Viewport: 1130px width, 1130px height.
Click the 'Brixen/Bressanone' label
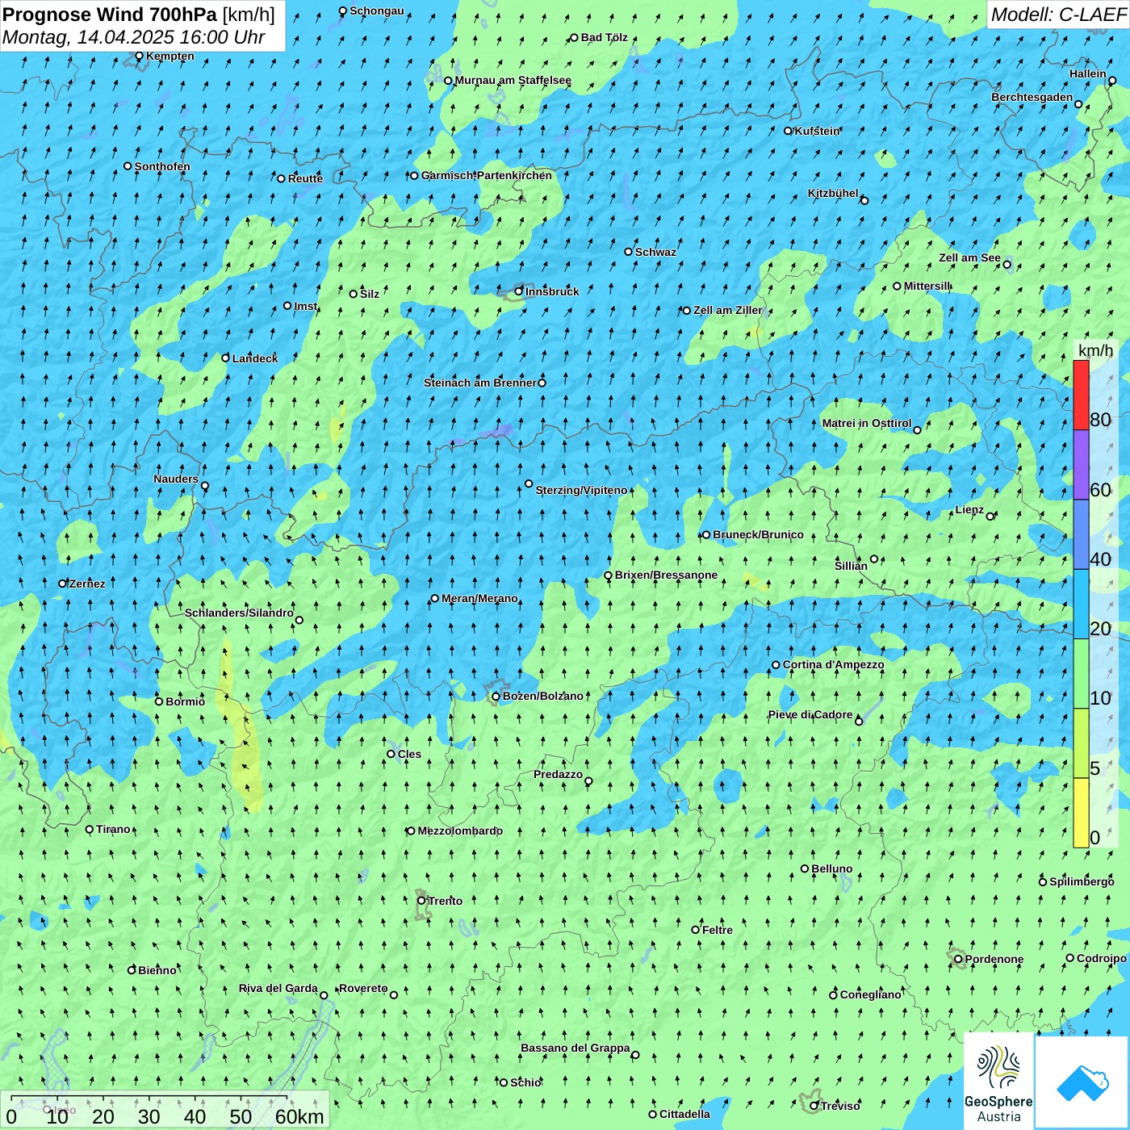(666, 575)
